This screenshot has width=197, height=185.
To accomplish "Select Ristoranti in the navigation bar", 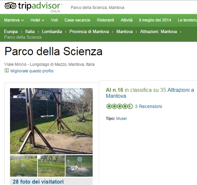I will pyautogui.click(x=105, y=20).
